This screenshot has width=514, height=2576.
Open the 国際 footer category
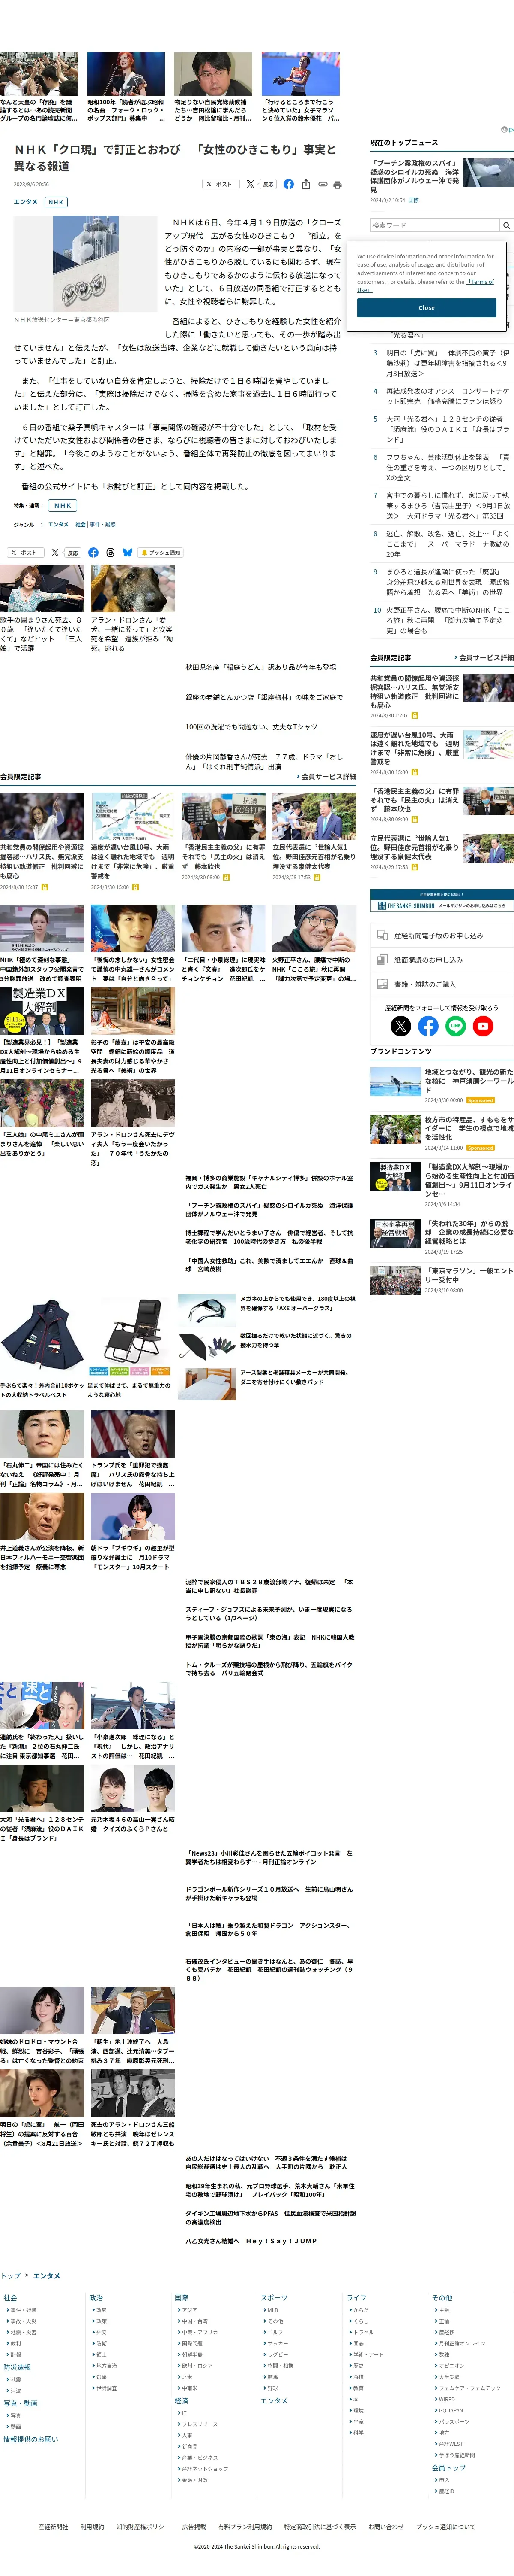(182, 2298)
